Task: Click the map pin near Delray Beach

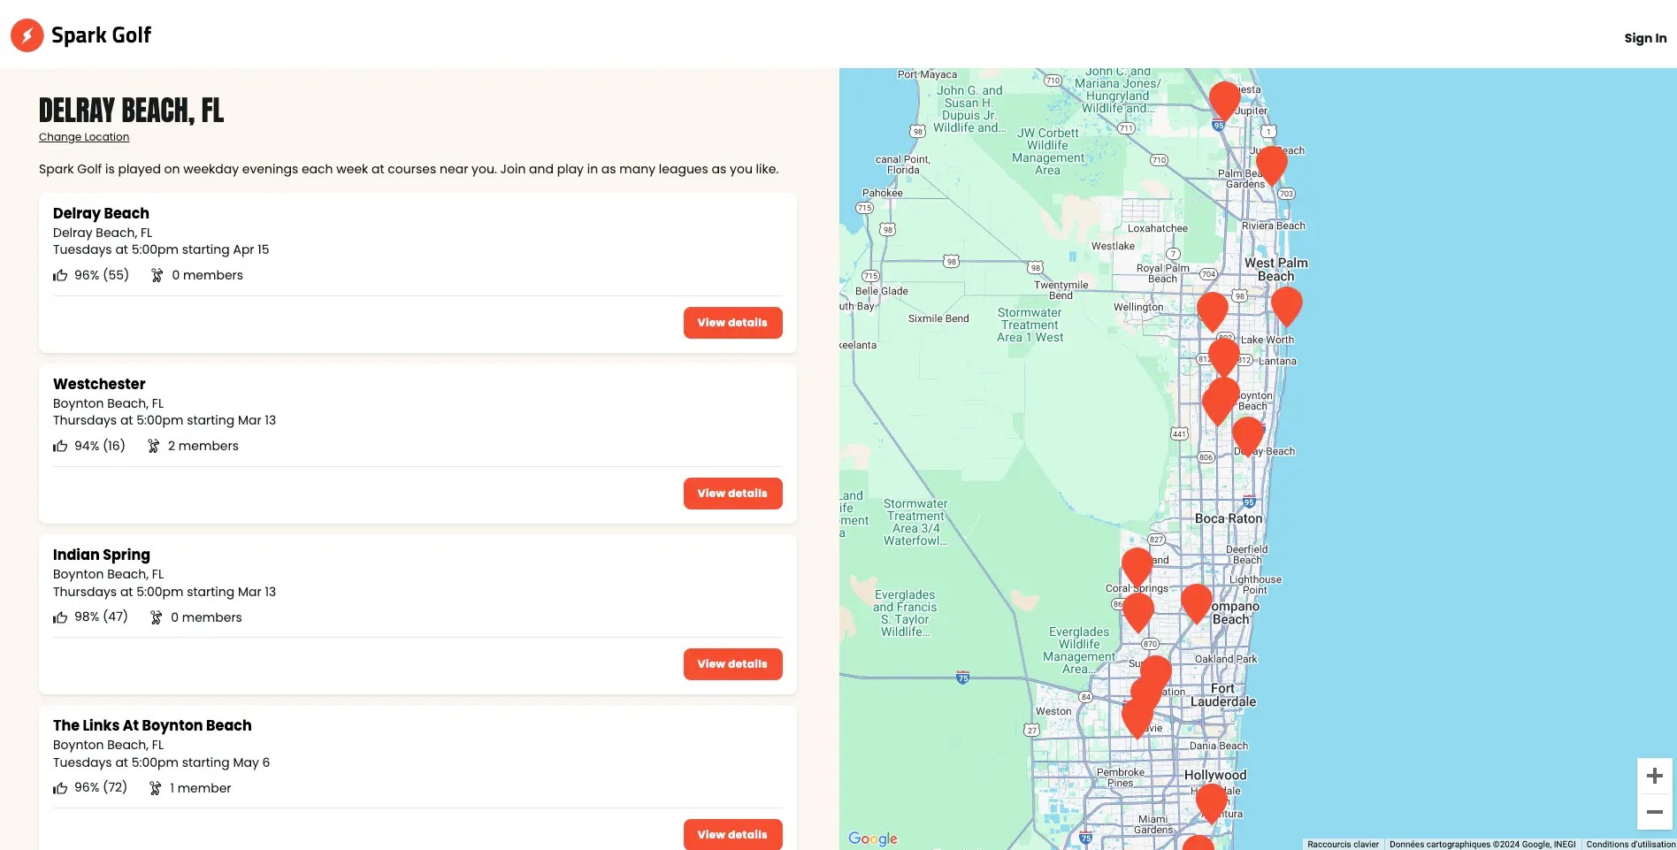Action: [1248, 435]
